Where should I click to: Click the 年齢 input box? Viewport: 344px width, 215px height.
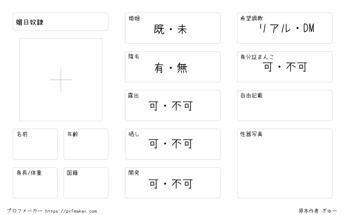[x=86, y=144]
